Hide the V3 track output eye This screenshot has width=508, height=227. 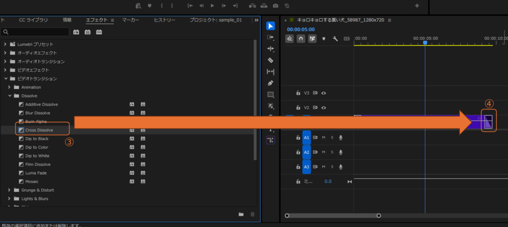[323, 93]
